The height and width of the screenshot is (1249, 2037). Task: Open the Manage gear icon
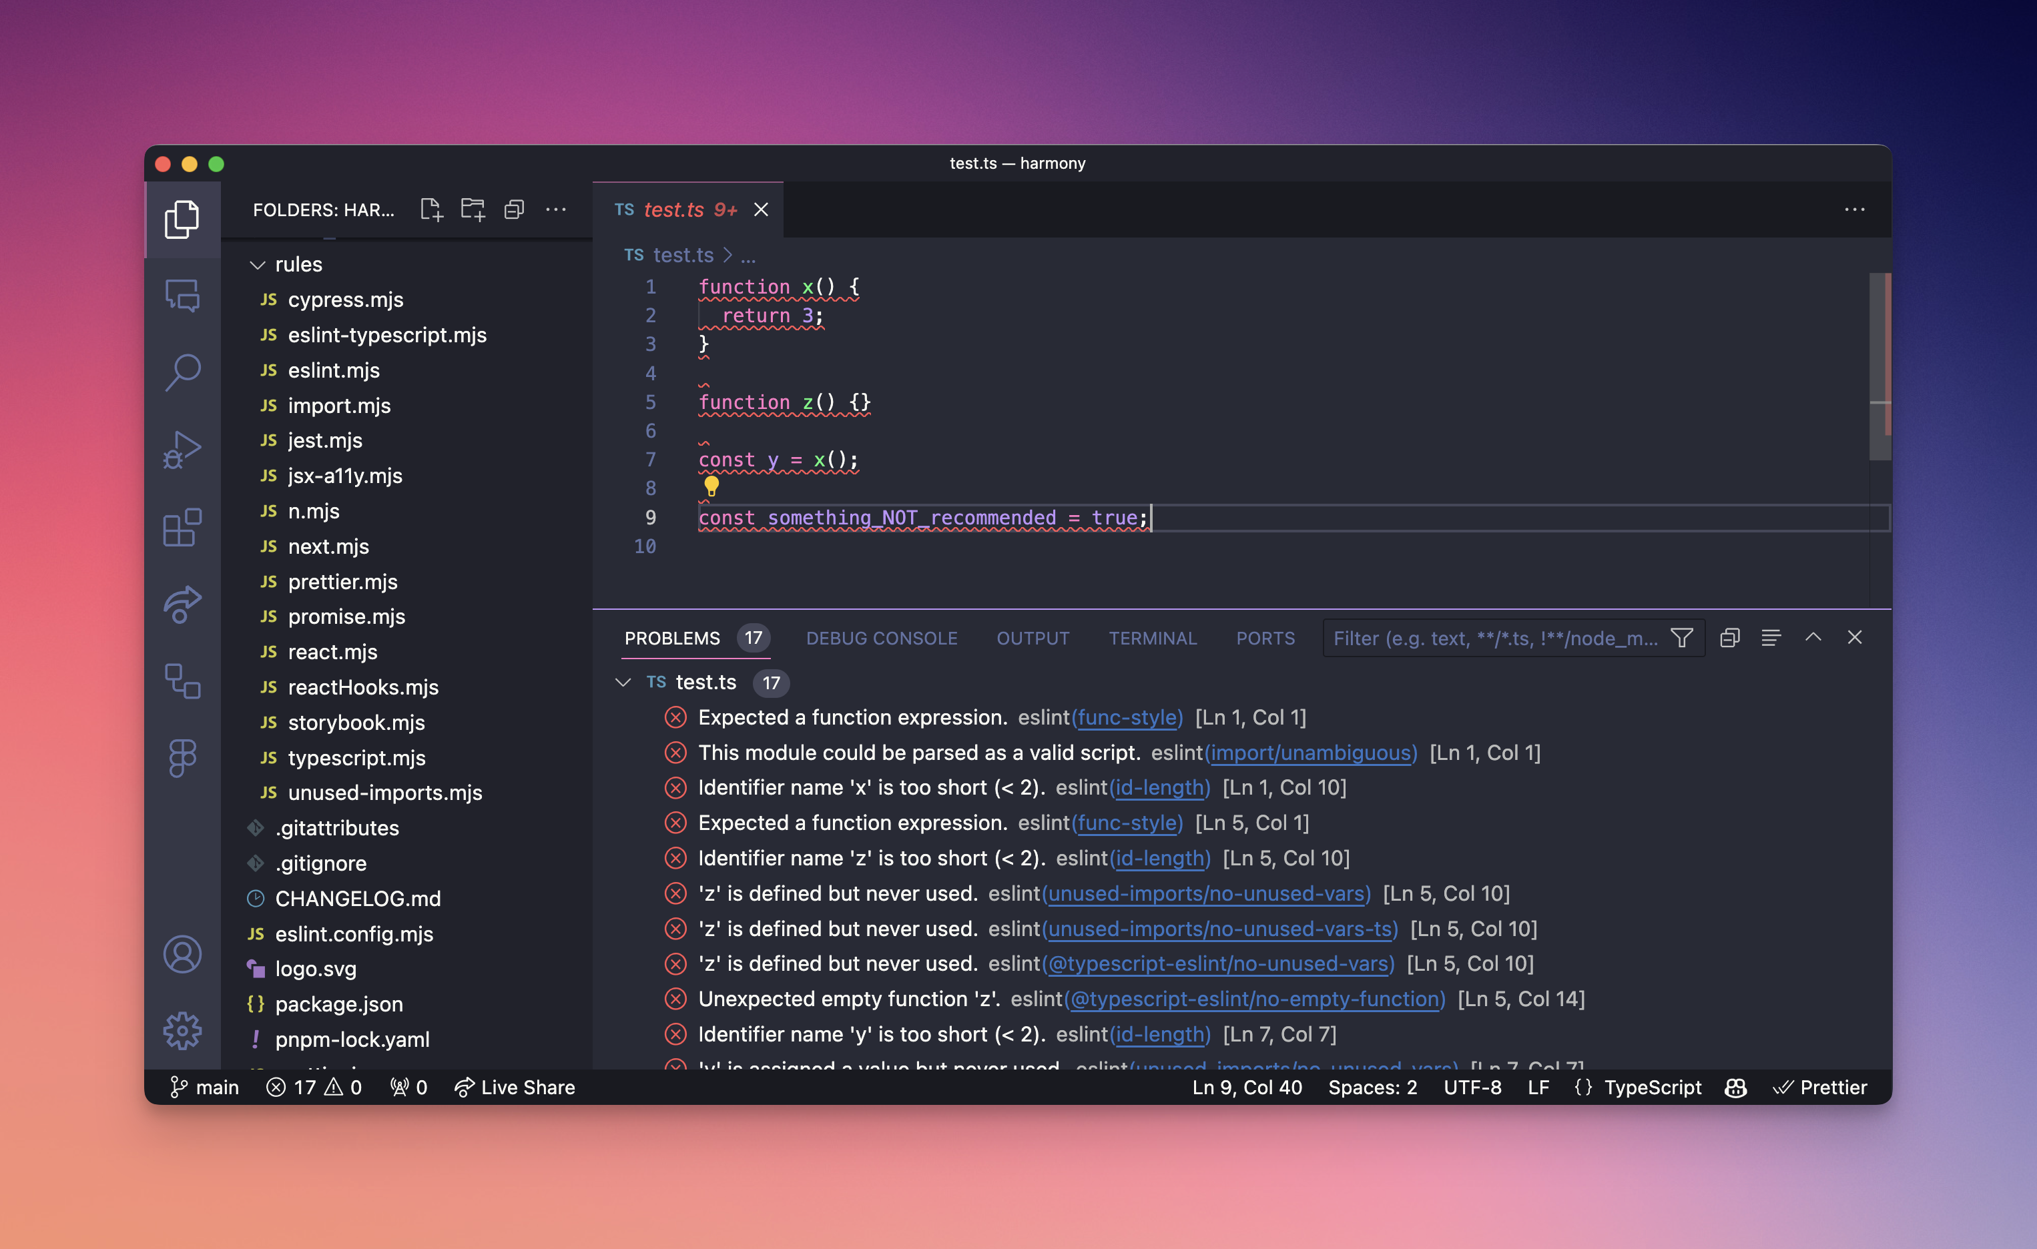pyautogui.click(x=183, y=1031)
